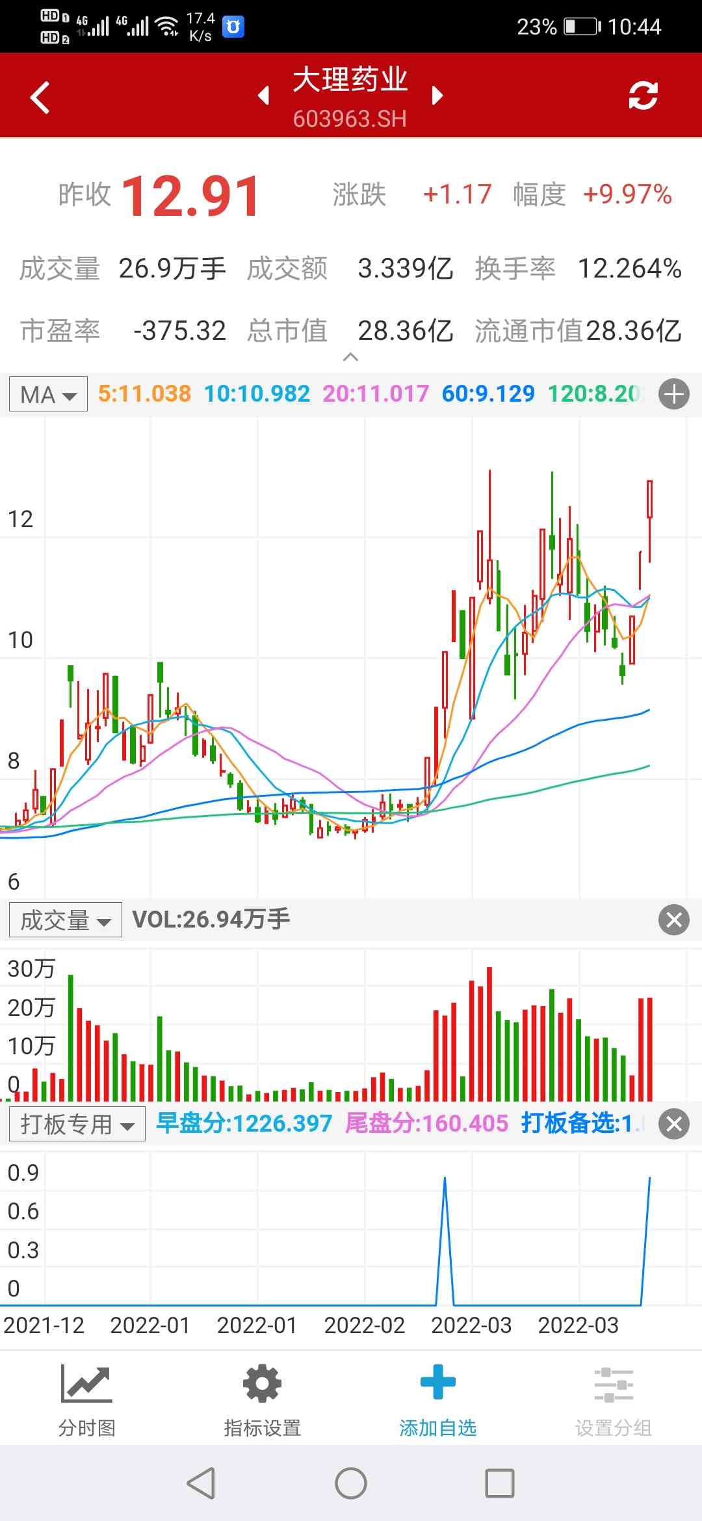Open 设置分组 group settings

point(613,1397)
